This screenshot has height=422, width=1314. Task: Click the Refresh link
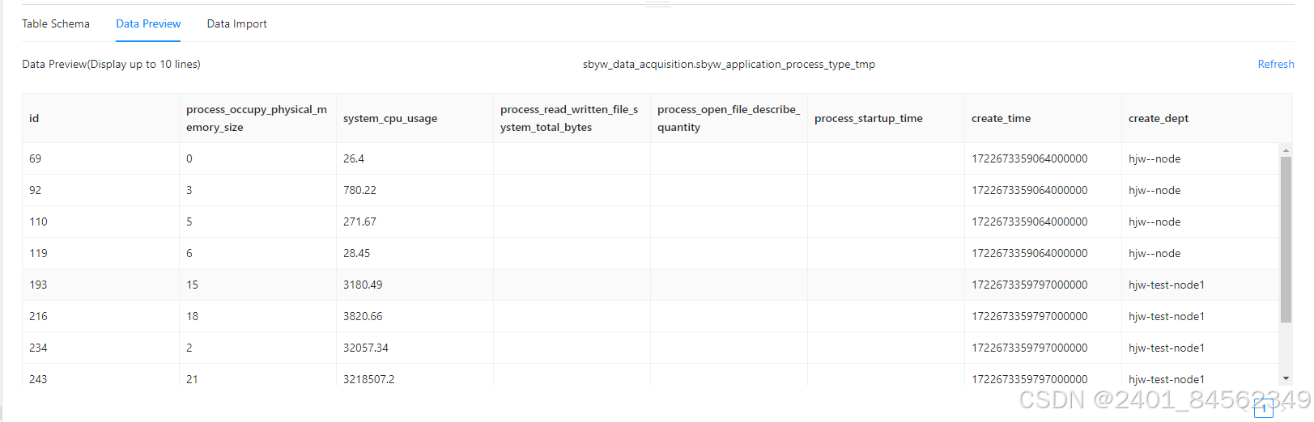coord(1275,65)
